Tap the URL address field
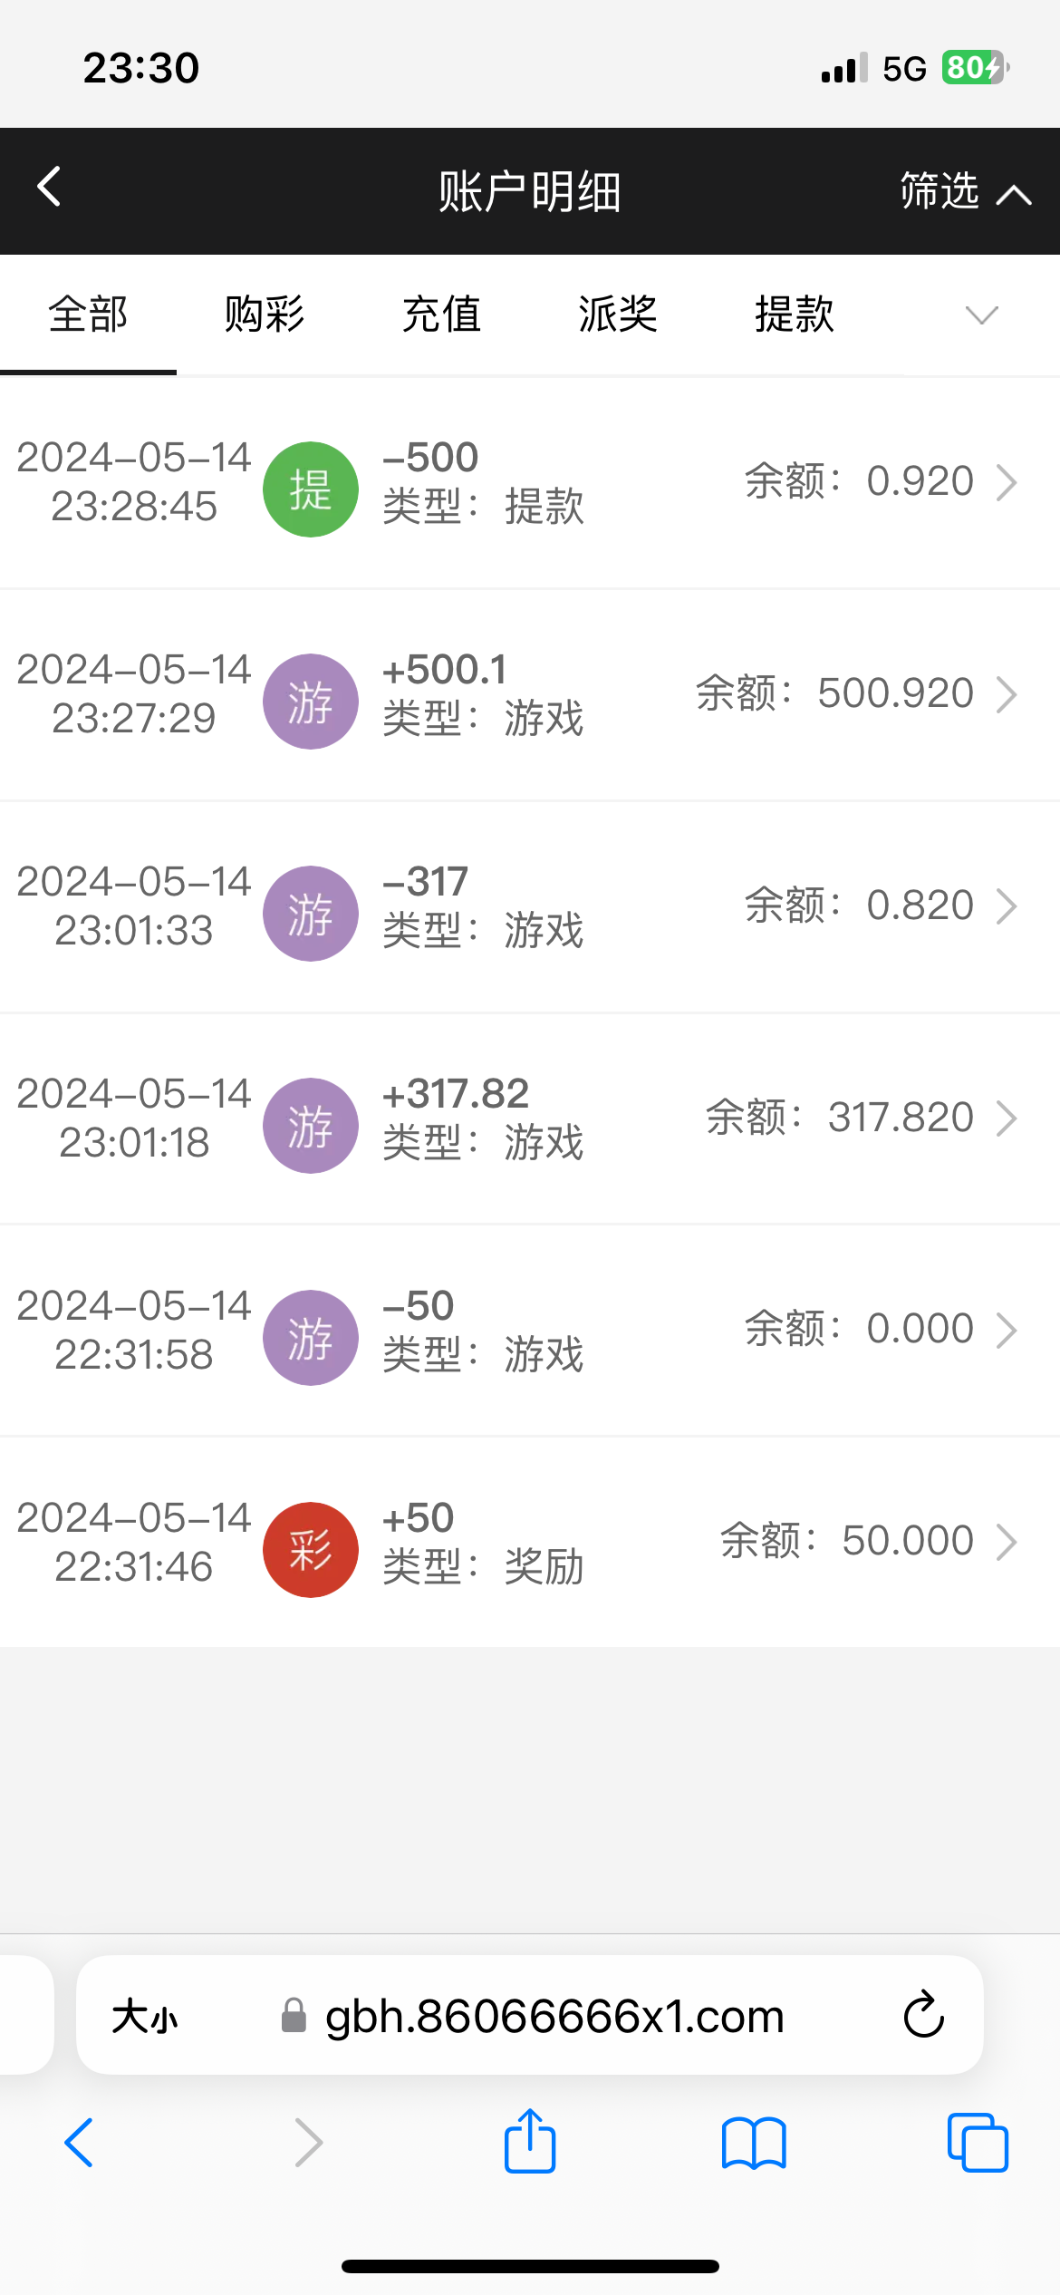Viewport: 1060px width, 2295px height. [554, 2018]
